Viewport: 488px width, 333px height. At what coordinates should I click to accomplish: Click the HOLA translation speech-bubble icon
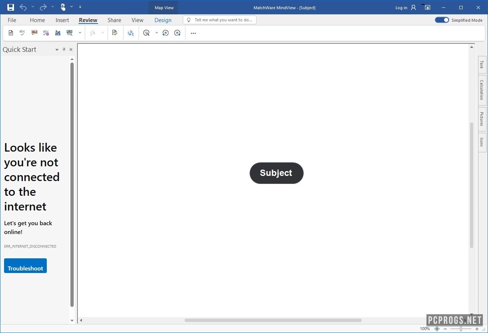pos(34,33)
